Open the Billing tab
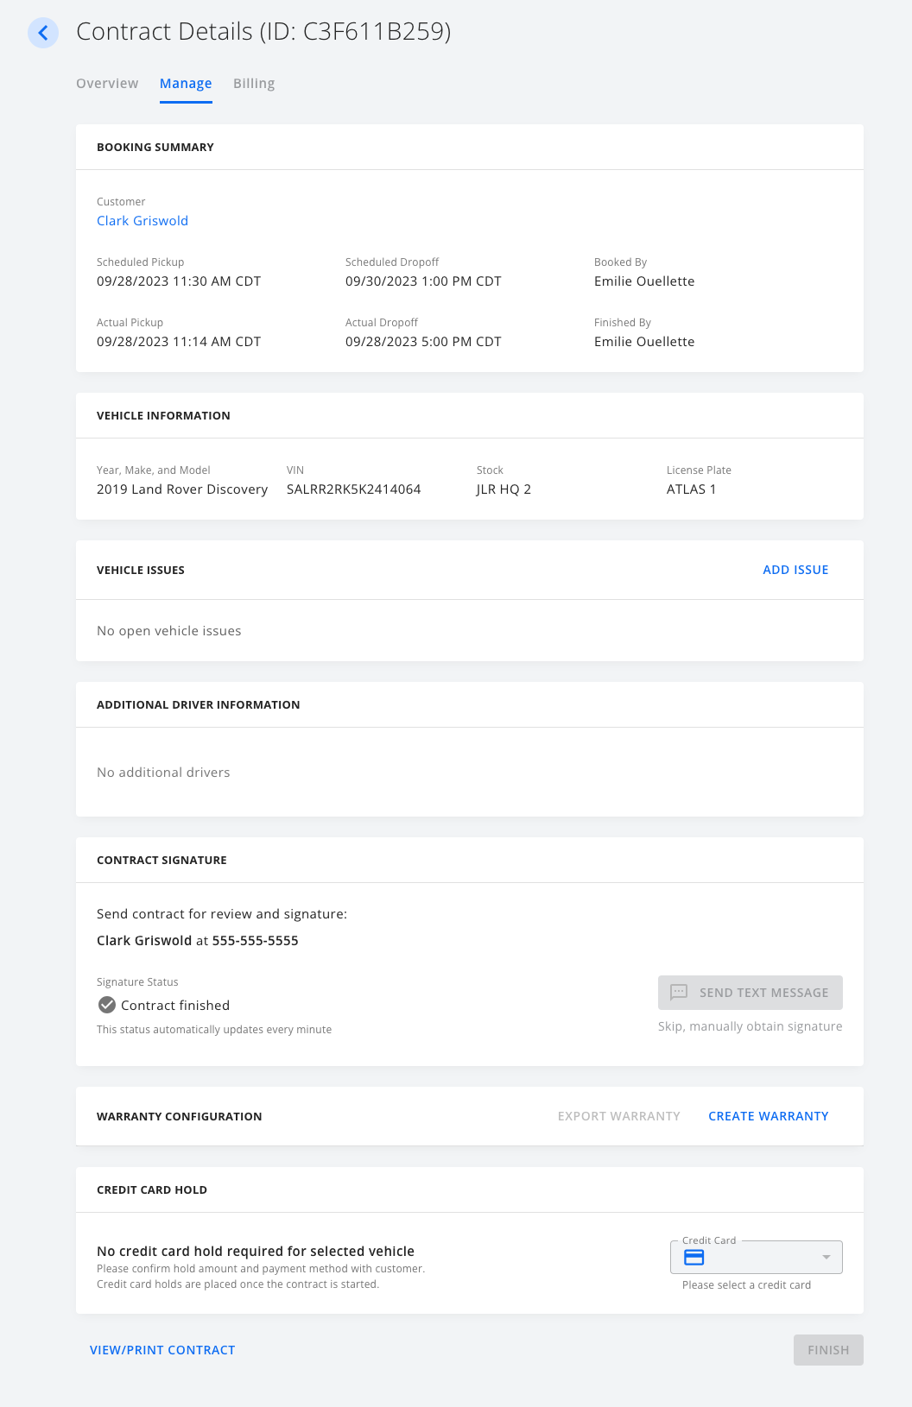The height and width of the screenshot is (1407, 912). [x=254, y=84]
